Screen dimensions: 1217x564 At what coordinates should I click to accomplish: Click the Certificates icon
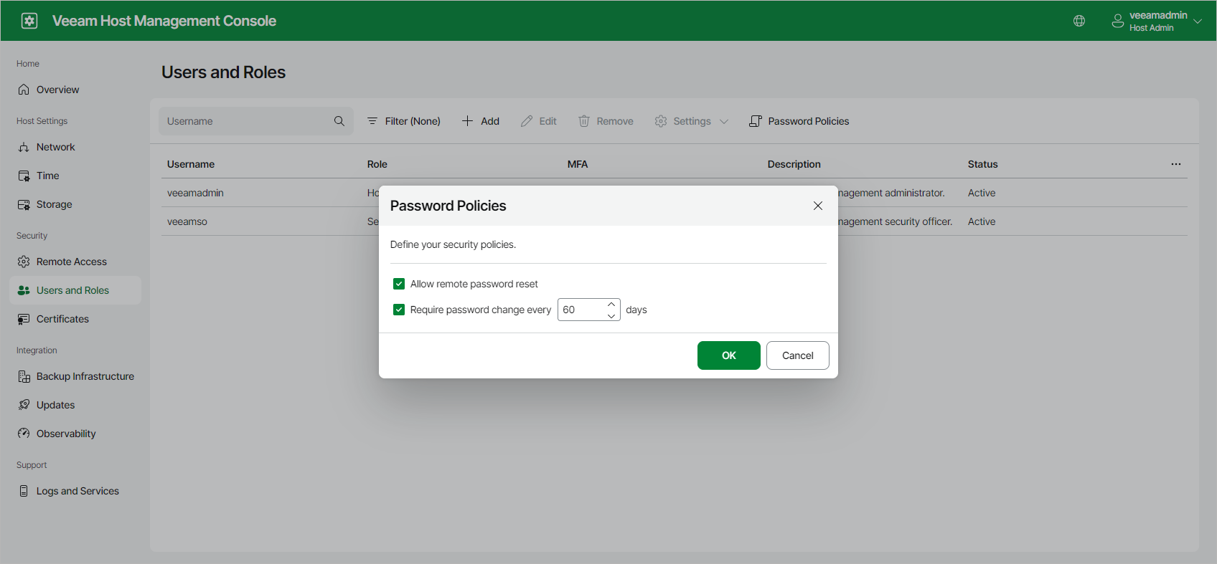tap(24, 319)
